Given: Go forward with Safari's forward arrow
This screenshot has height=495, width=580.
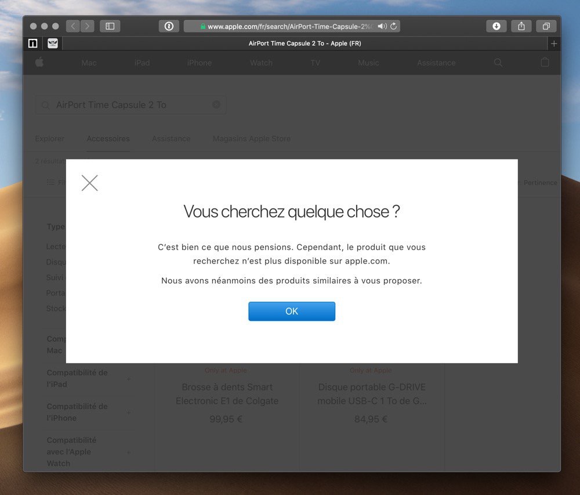Looking at the screenshot, I should click(88, 26).
